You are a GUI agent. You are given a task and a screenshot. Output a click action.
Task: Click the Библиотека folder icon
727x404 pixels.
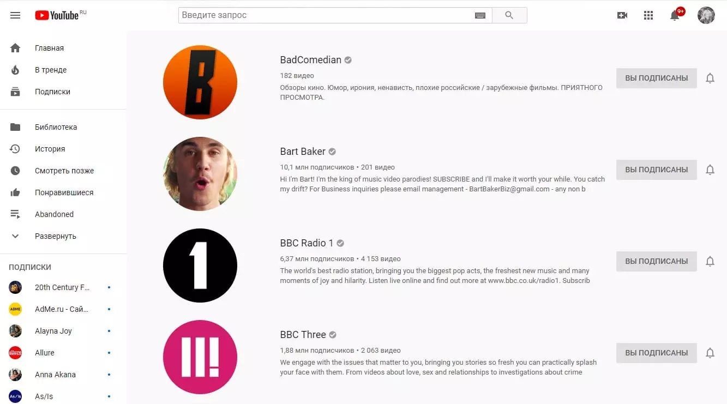pyautogui.click(x=15, y=127)
